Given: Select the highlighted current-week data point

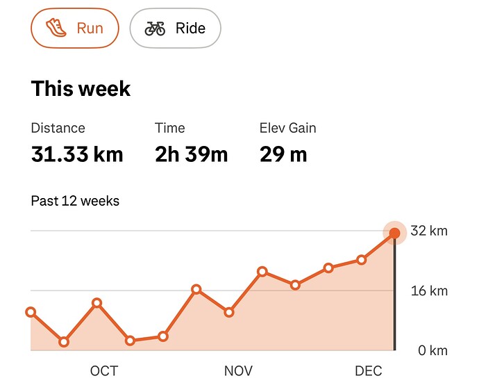Looking at the screenshot, I should tap(394, 233).
